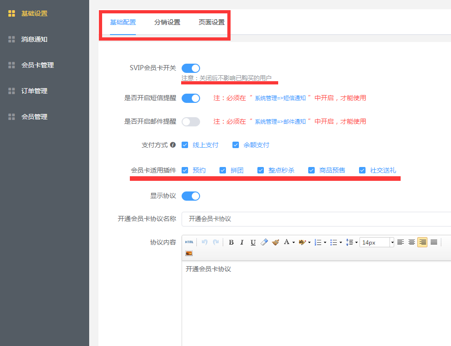This screenshot has height=346, width=451.
Task: Center align text in editor
Action: pos(412,242)
